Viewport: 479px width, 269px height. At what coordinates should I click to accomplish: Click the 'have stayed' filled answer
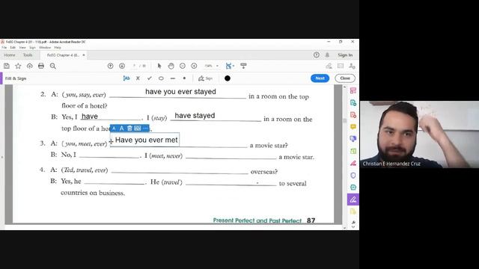coord(195,116)
